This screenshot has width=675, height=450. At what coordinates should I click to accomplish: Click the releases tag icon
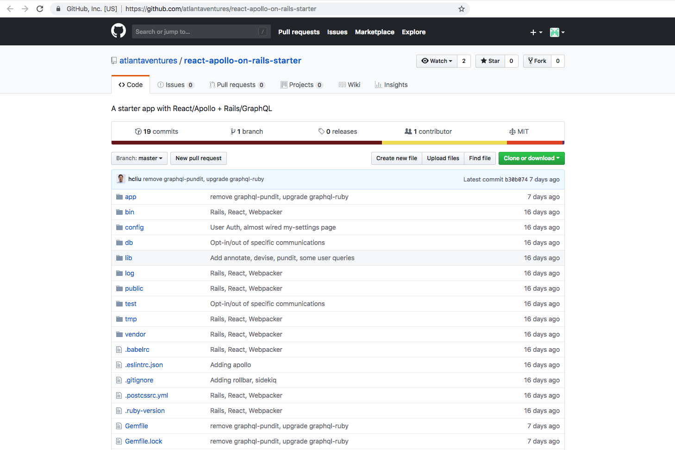(321, 131)
